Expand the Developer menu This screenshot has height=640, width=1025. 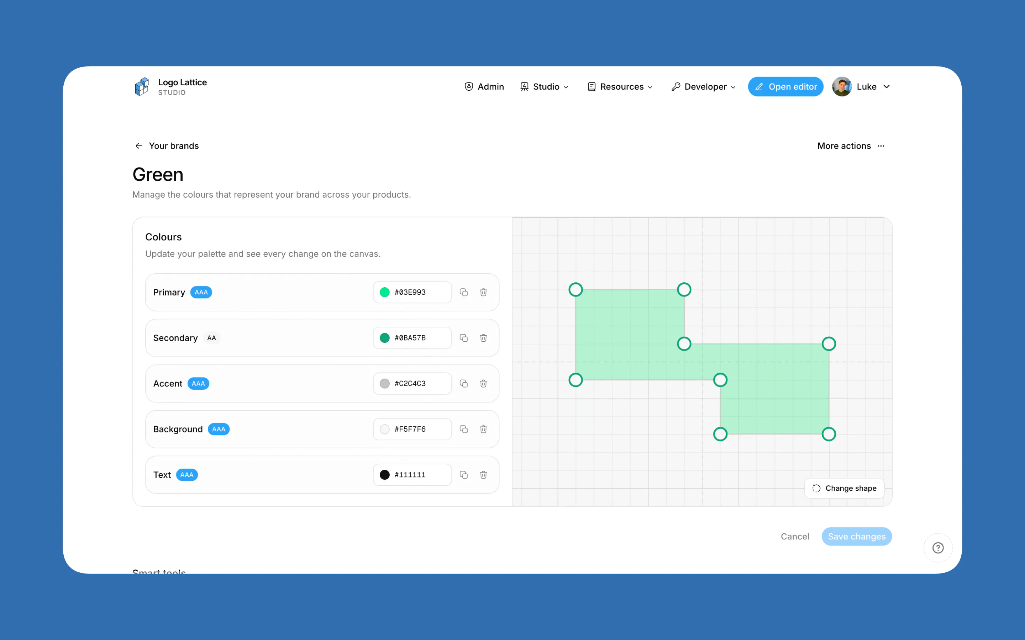coord(704,87)
